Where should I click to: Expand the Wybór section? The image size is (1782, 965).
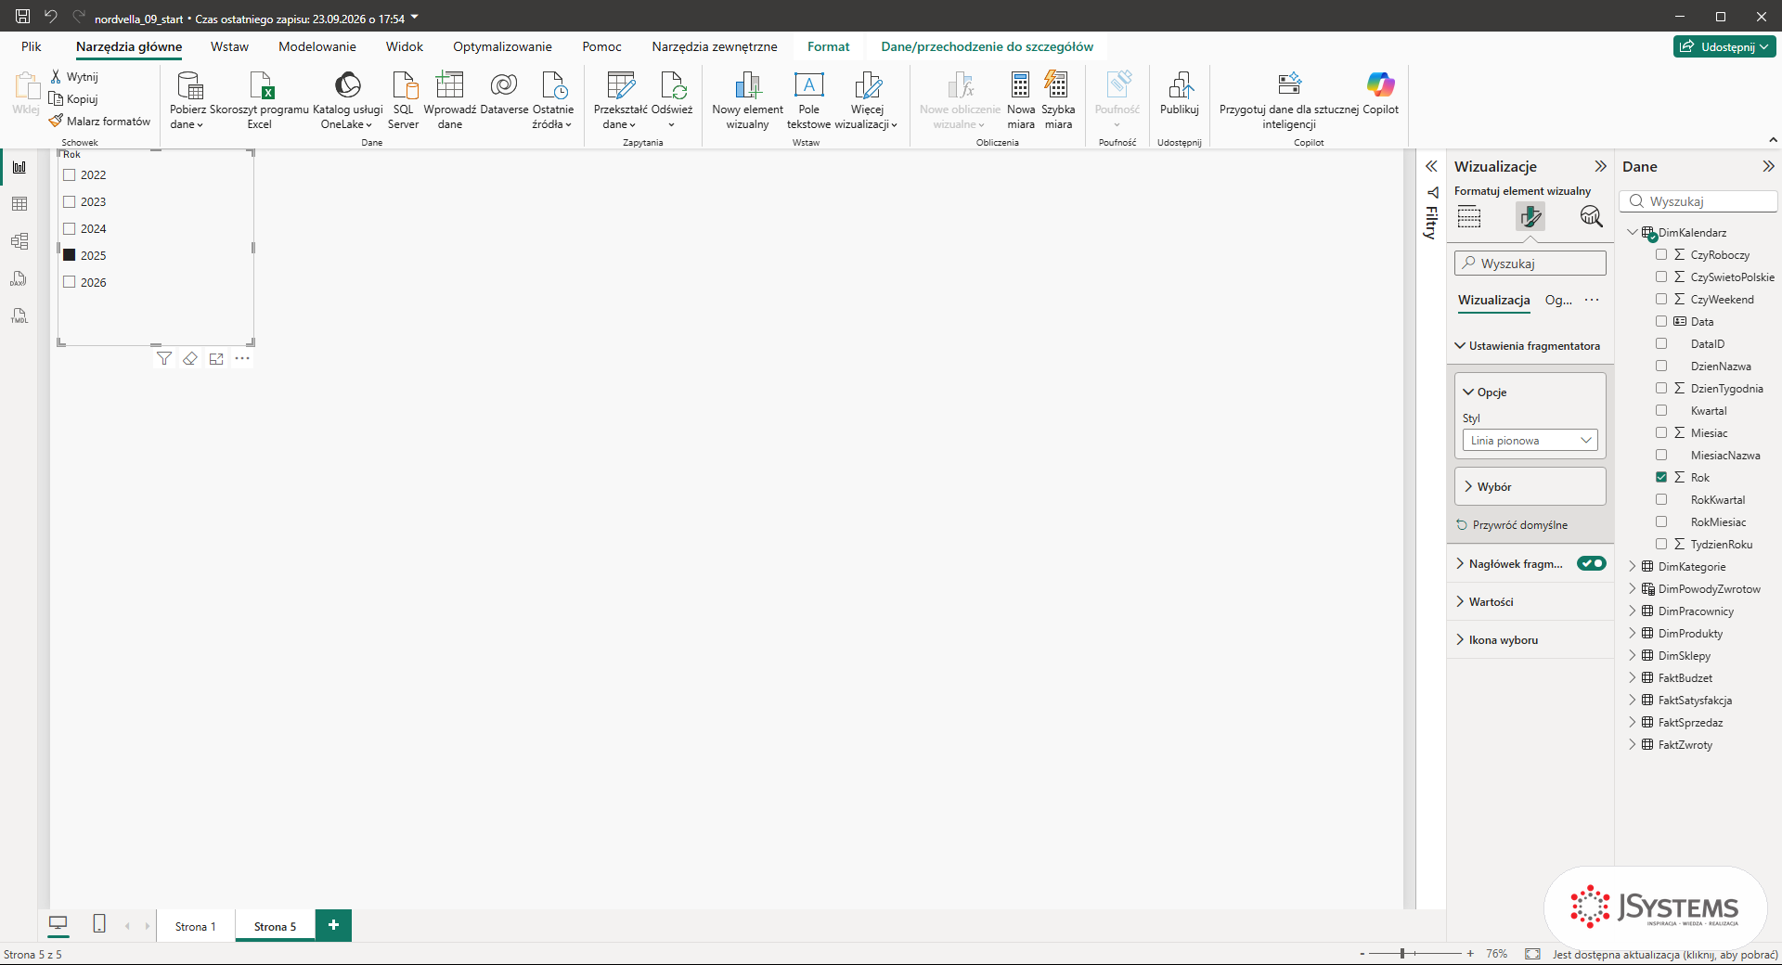1530,486
